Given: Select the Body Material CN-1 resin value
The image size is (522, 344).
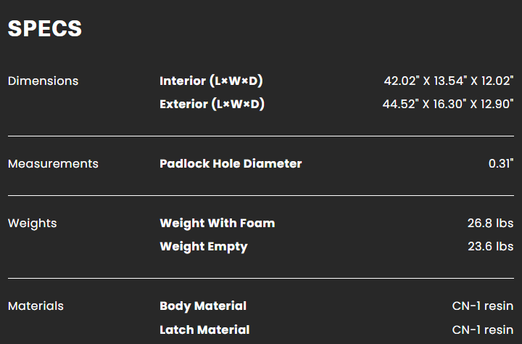Looking at the screenshot, I should coord(483,306).
